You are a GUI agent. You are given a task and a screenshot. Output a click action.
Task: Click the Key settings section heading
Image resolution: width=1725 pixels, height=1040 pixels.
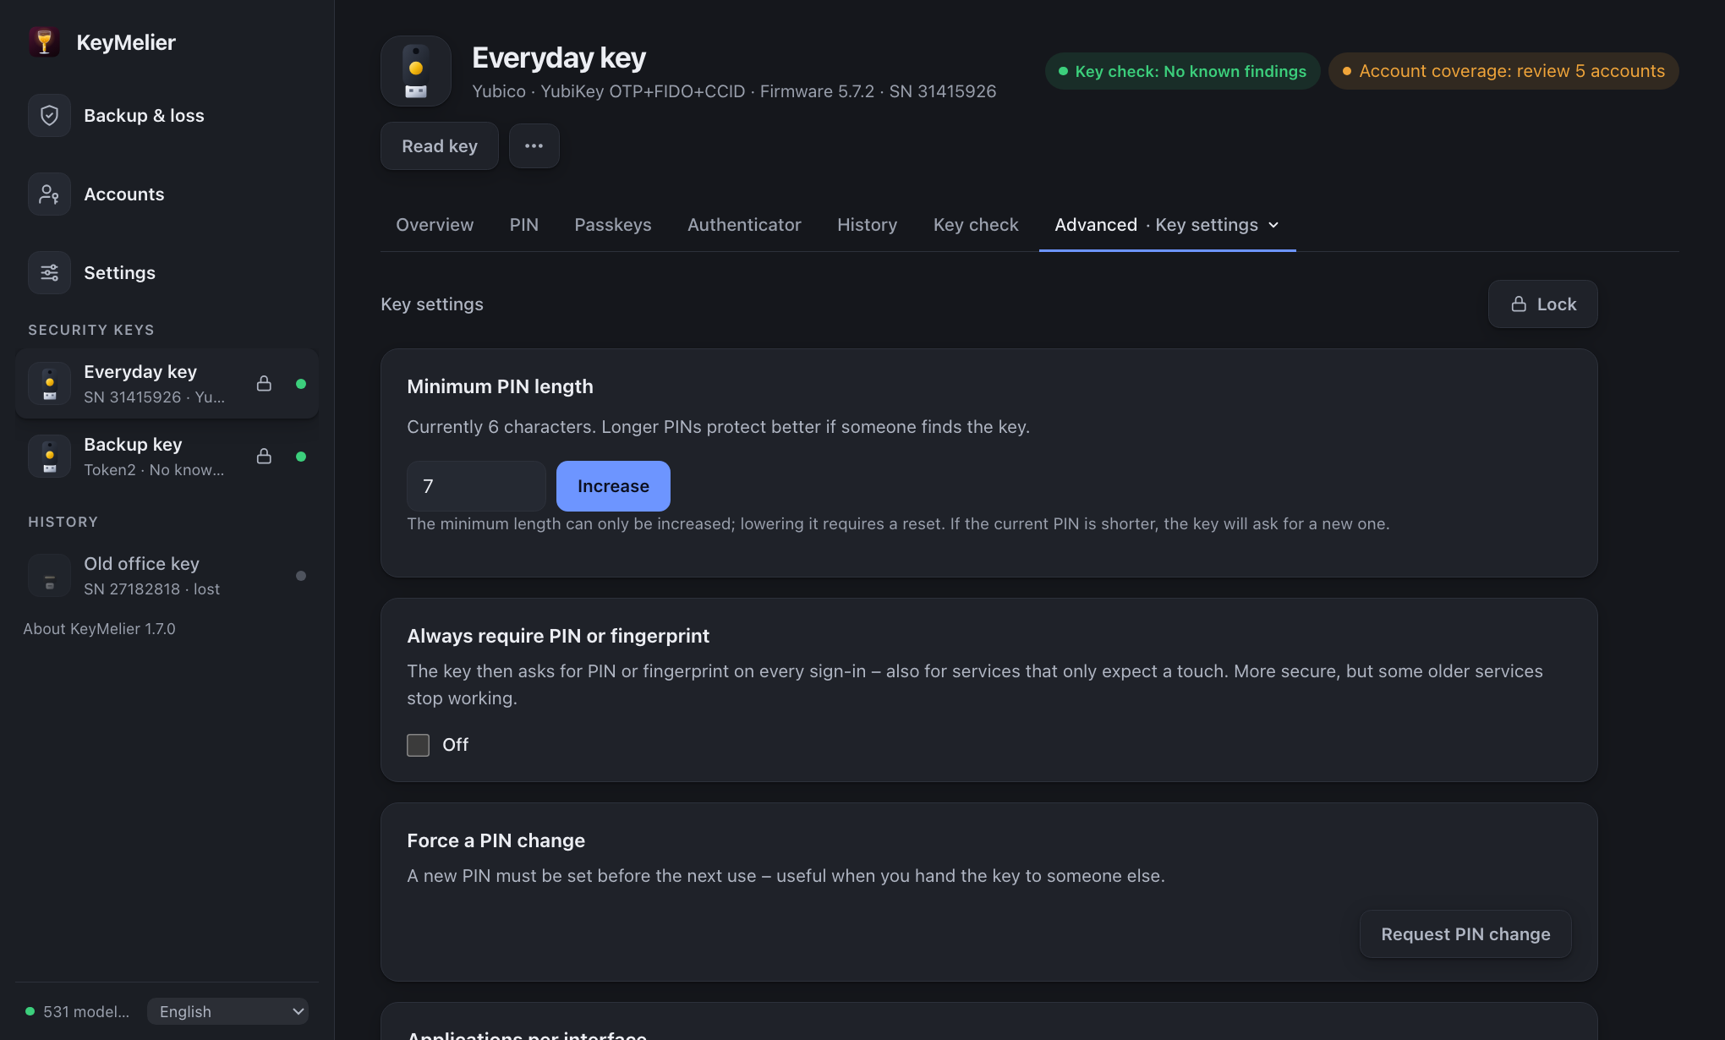point(432,304)
